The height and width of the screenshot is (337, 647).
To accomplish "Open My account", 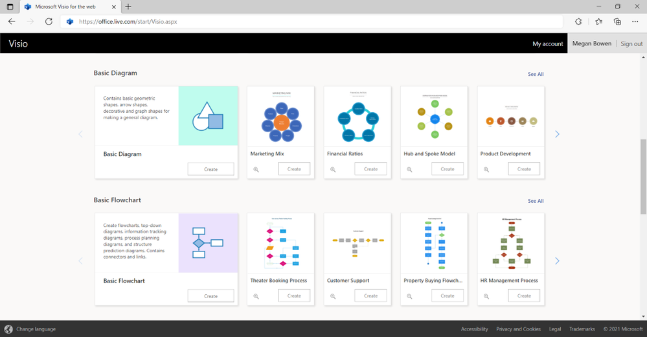I will pyautogui.click(x=547, y=43).
